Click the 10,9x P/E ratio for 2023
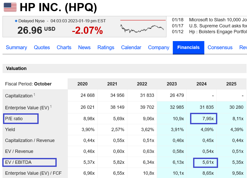Viewport: 247px width, 178px height. 178,119
